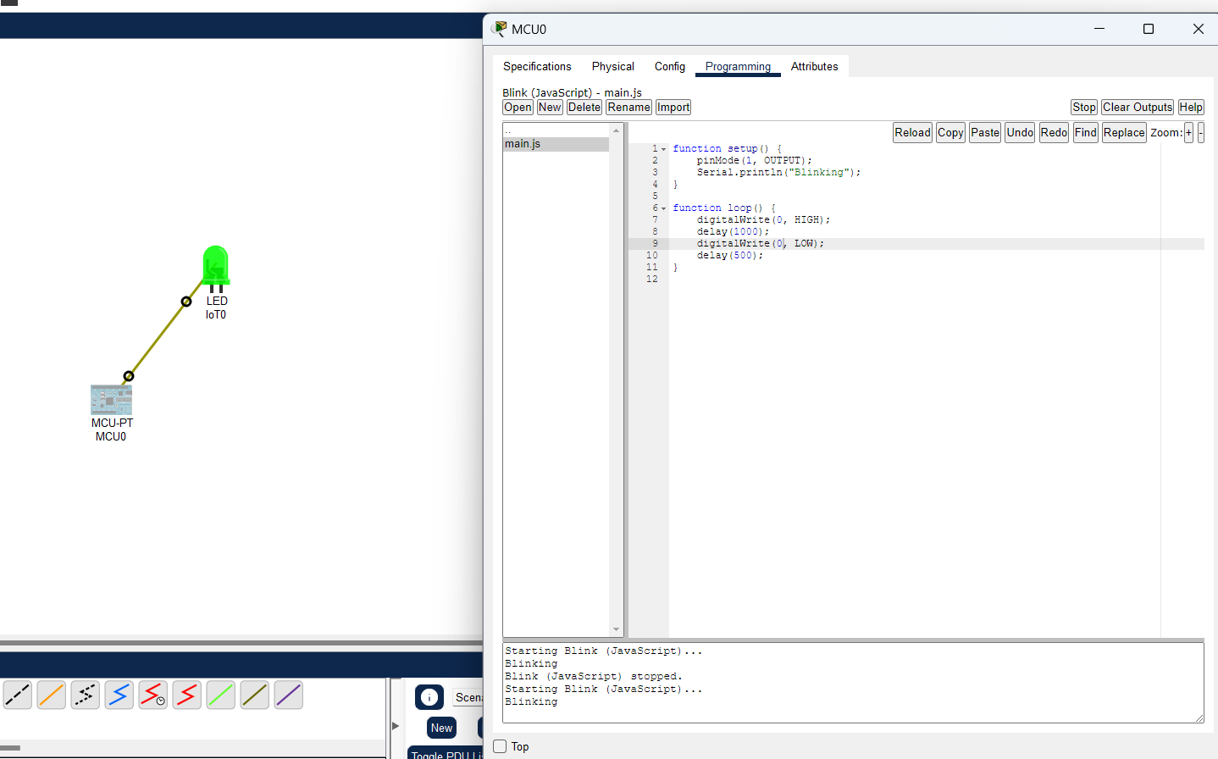The height and width of the screenshot is (759, 1218).
Task: Click the scenario info icon
Action: (429, 696)
